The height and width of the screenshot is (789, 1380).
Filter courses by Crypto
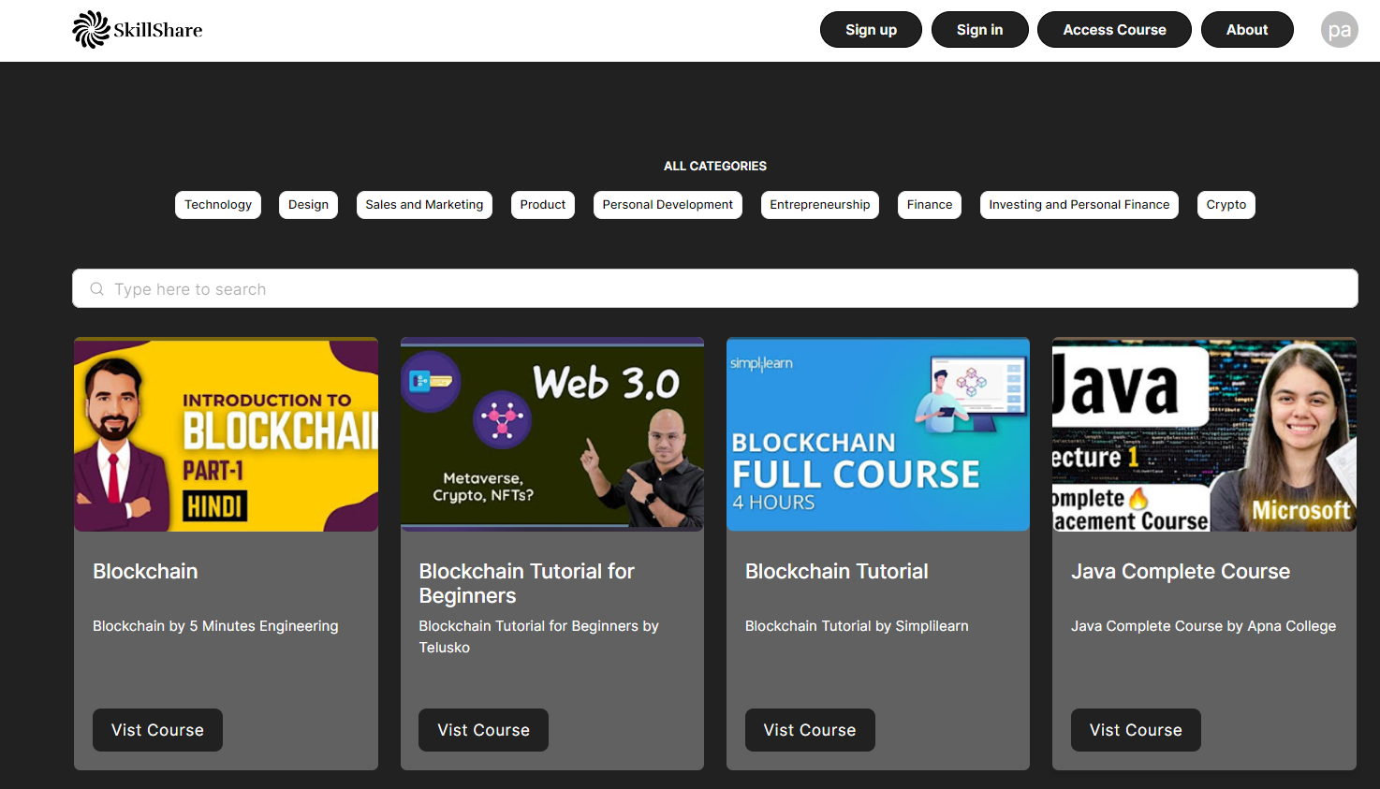pyautogui.click(x=1226, y=205)
